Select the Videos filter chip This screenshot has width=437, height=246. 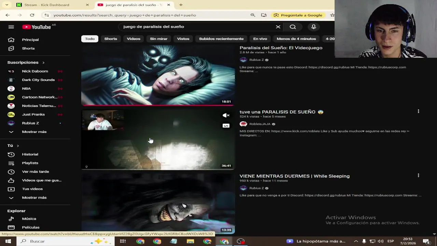click(x=133, y=39)
